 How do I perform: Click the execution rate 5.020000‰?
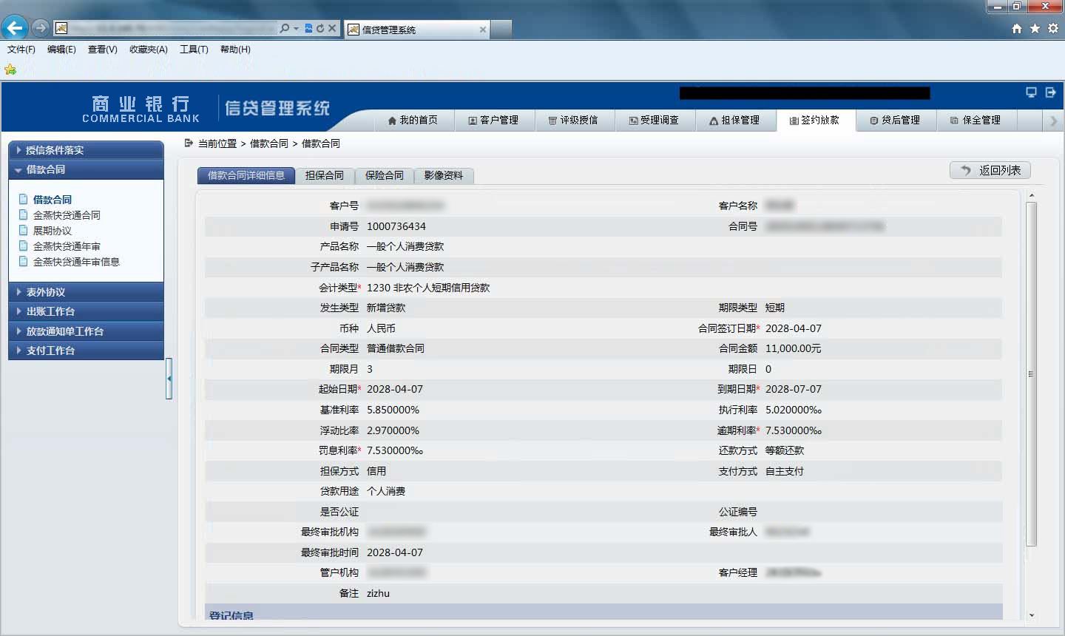[794, 410]
